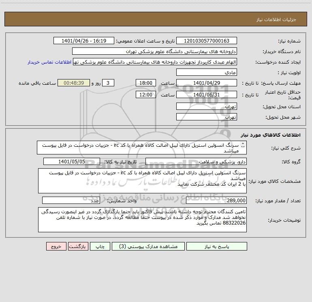Click the تاریخ نیاز به کالا field 1401/05/05

pyautogui.click(x=72, y=161)
